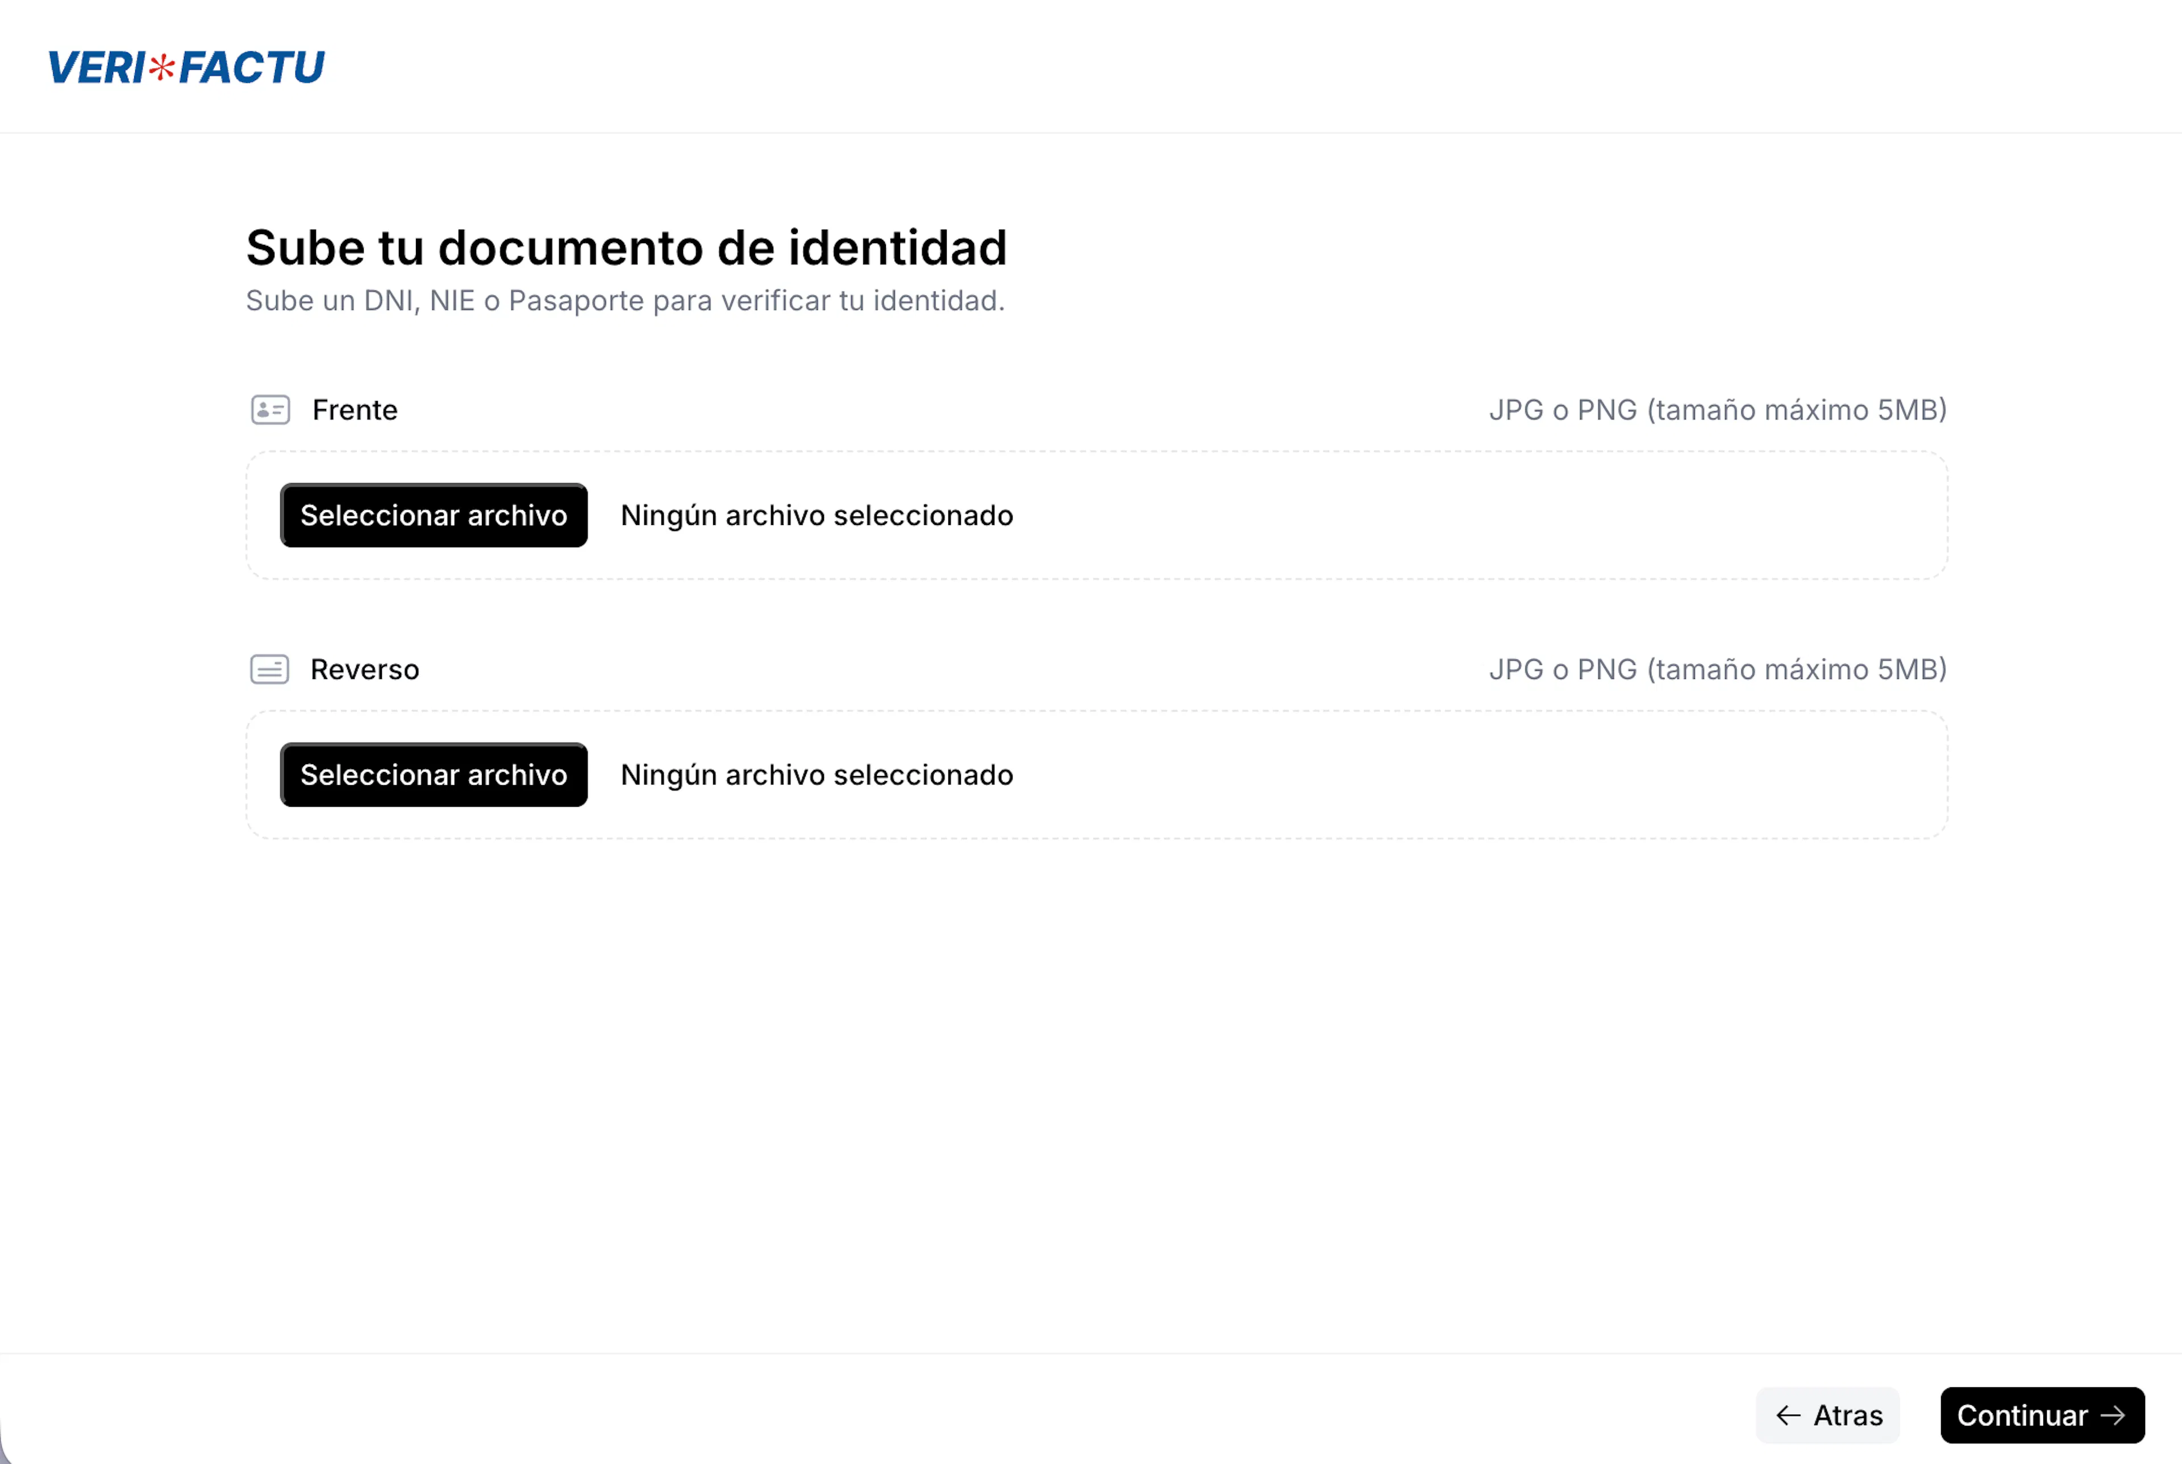Click the VERI*FACTU logo
Viewport: 2182px width, 1464px height.
tap(186, 67)
